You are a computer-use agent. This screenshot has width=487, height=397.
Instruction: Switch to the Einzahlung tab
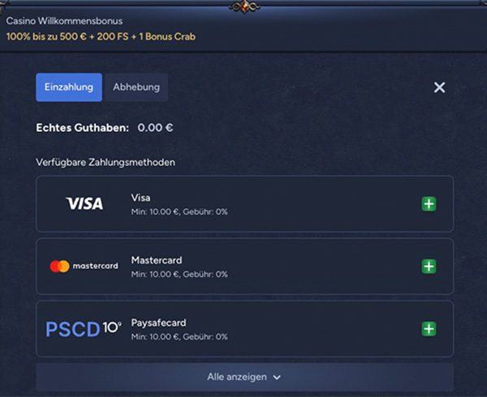point(69,87)
